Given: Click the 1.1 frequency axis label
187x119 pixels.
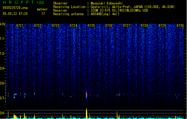Looking at the screenshot, I should (x=2, y=39).
